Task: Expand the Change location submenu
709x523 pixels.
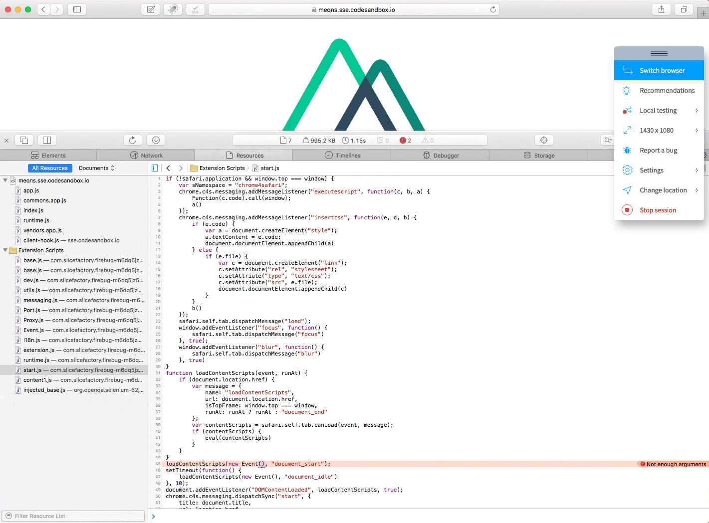Action: [x=659, y=190]
